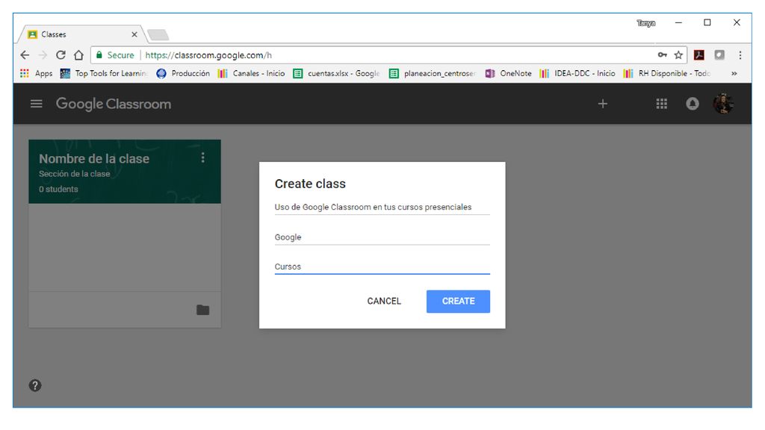765x430 pixels.
Task: Click CANCEL in Create class dialog
Action: (384, 302)
